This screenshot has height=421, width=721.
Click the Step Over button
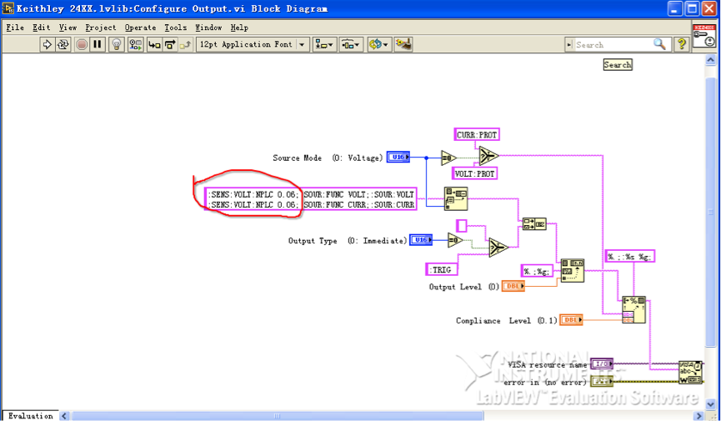coord(170,45)
